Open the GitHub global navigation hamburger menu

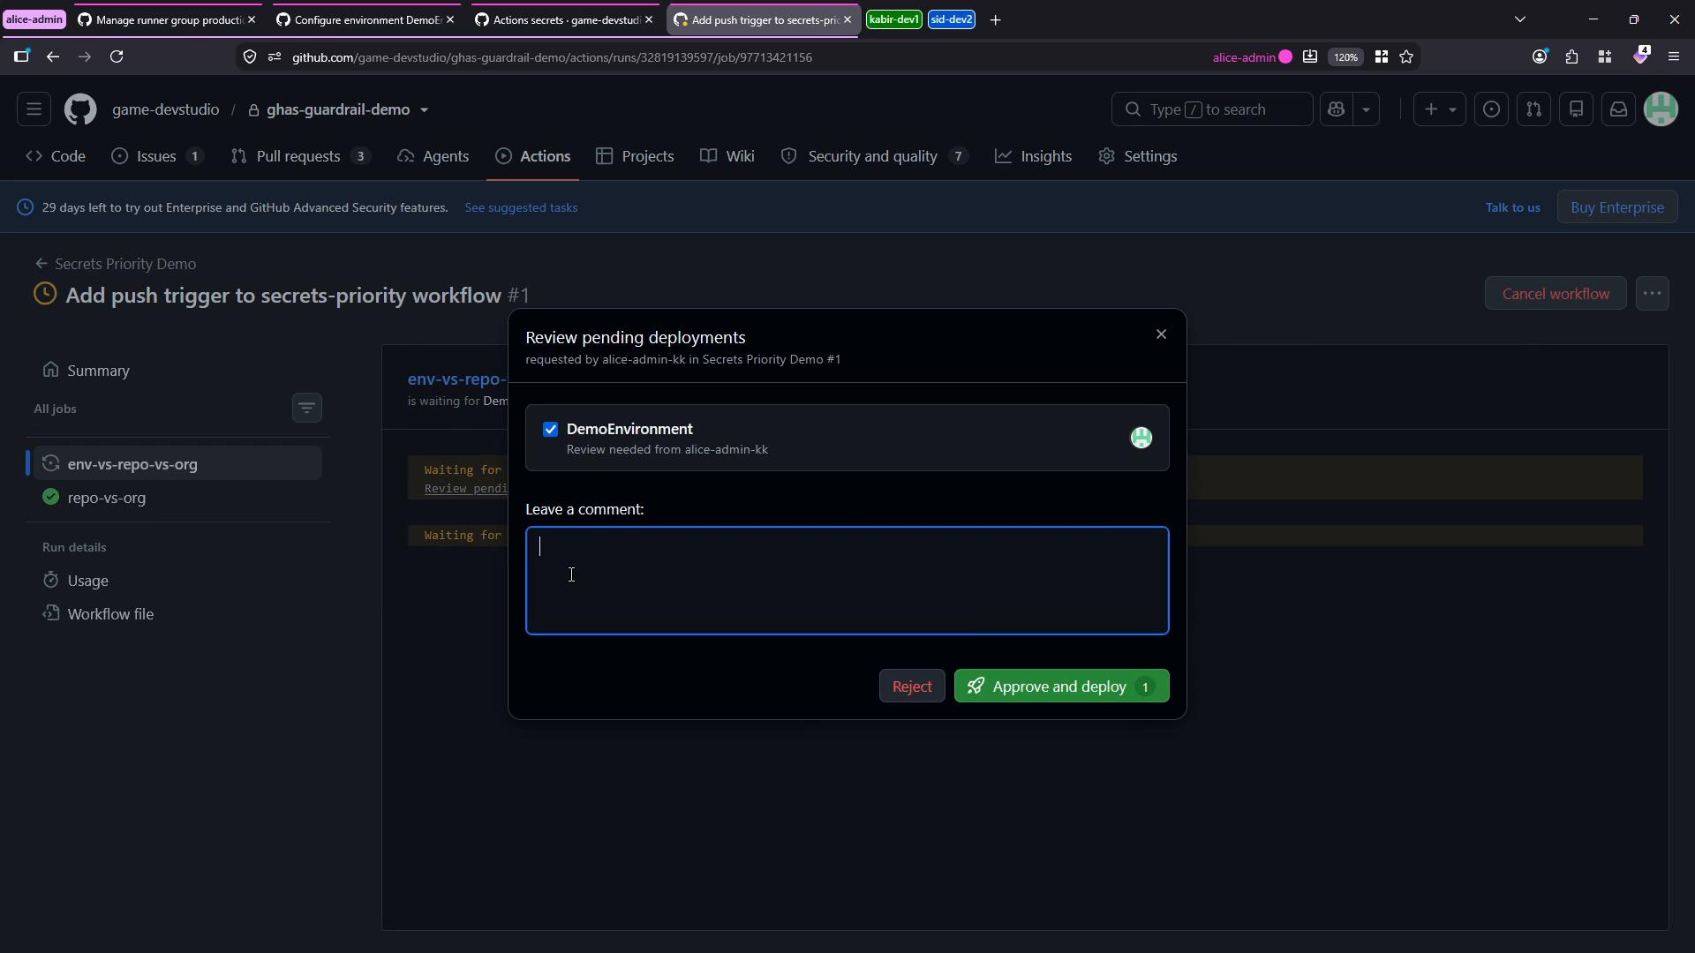(34, 109)
